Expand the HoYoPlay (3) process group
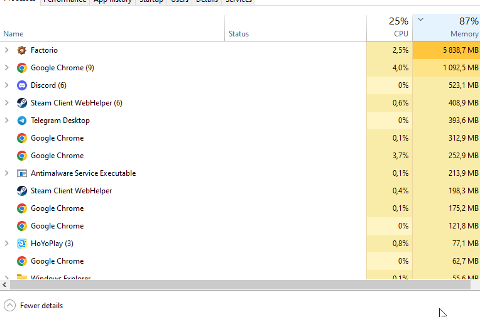 (x=6, y=244)
